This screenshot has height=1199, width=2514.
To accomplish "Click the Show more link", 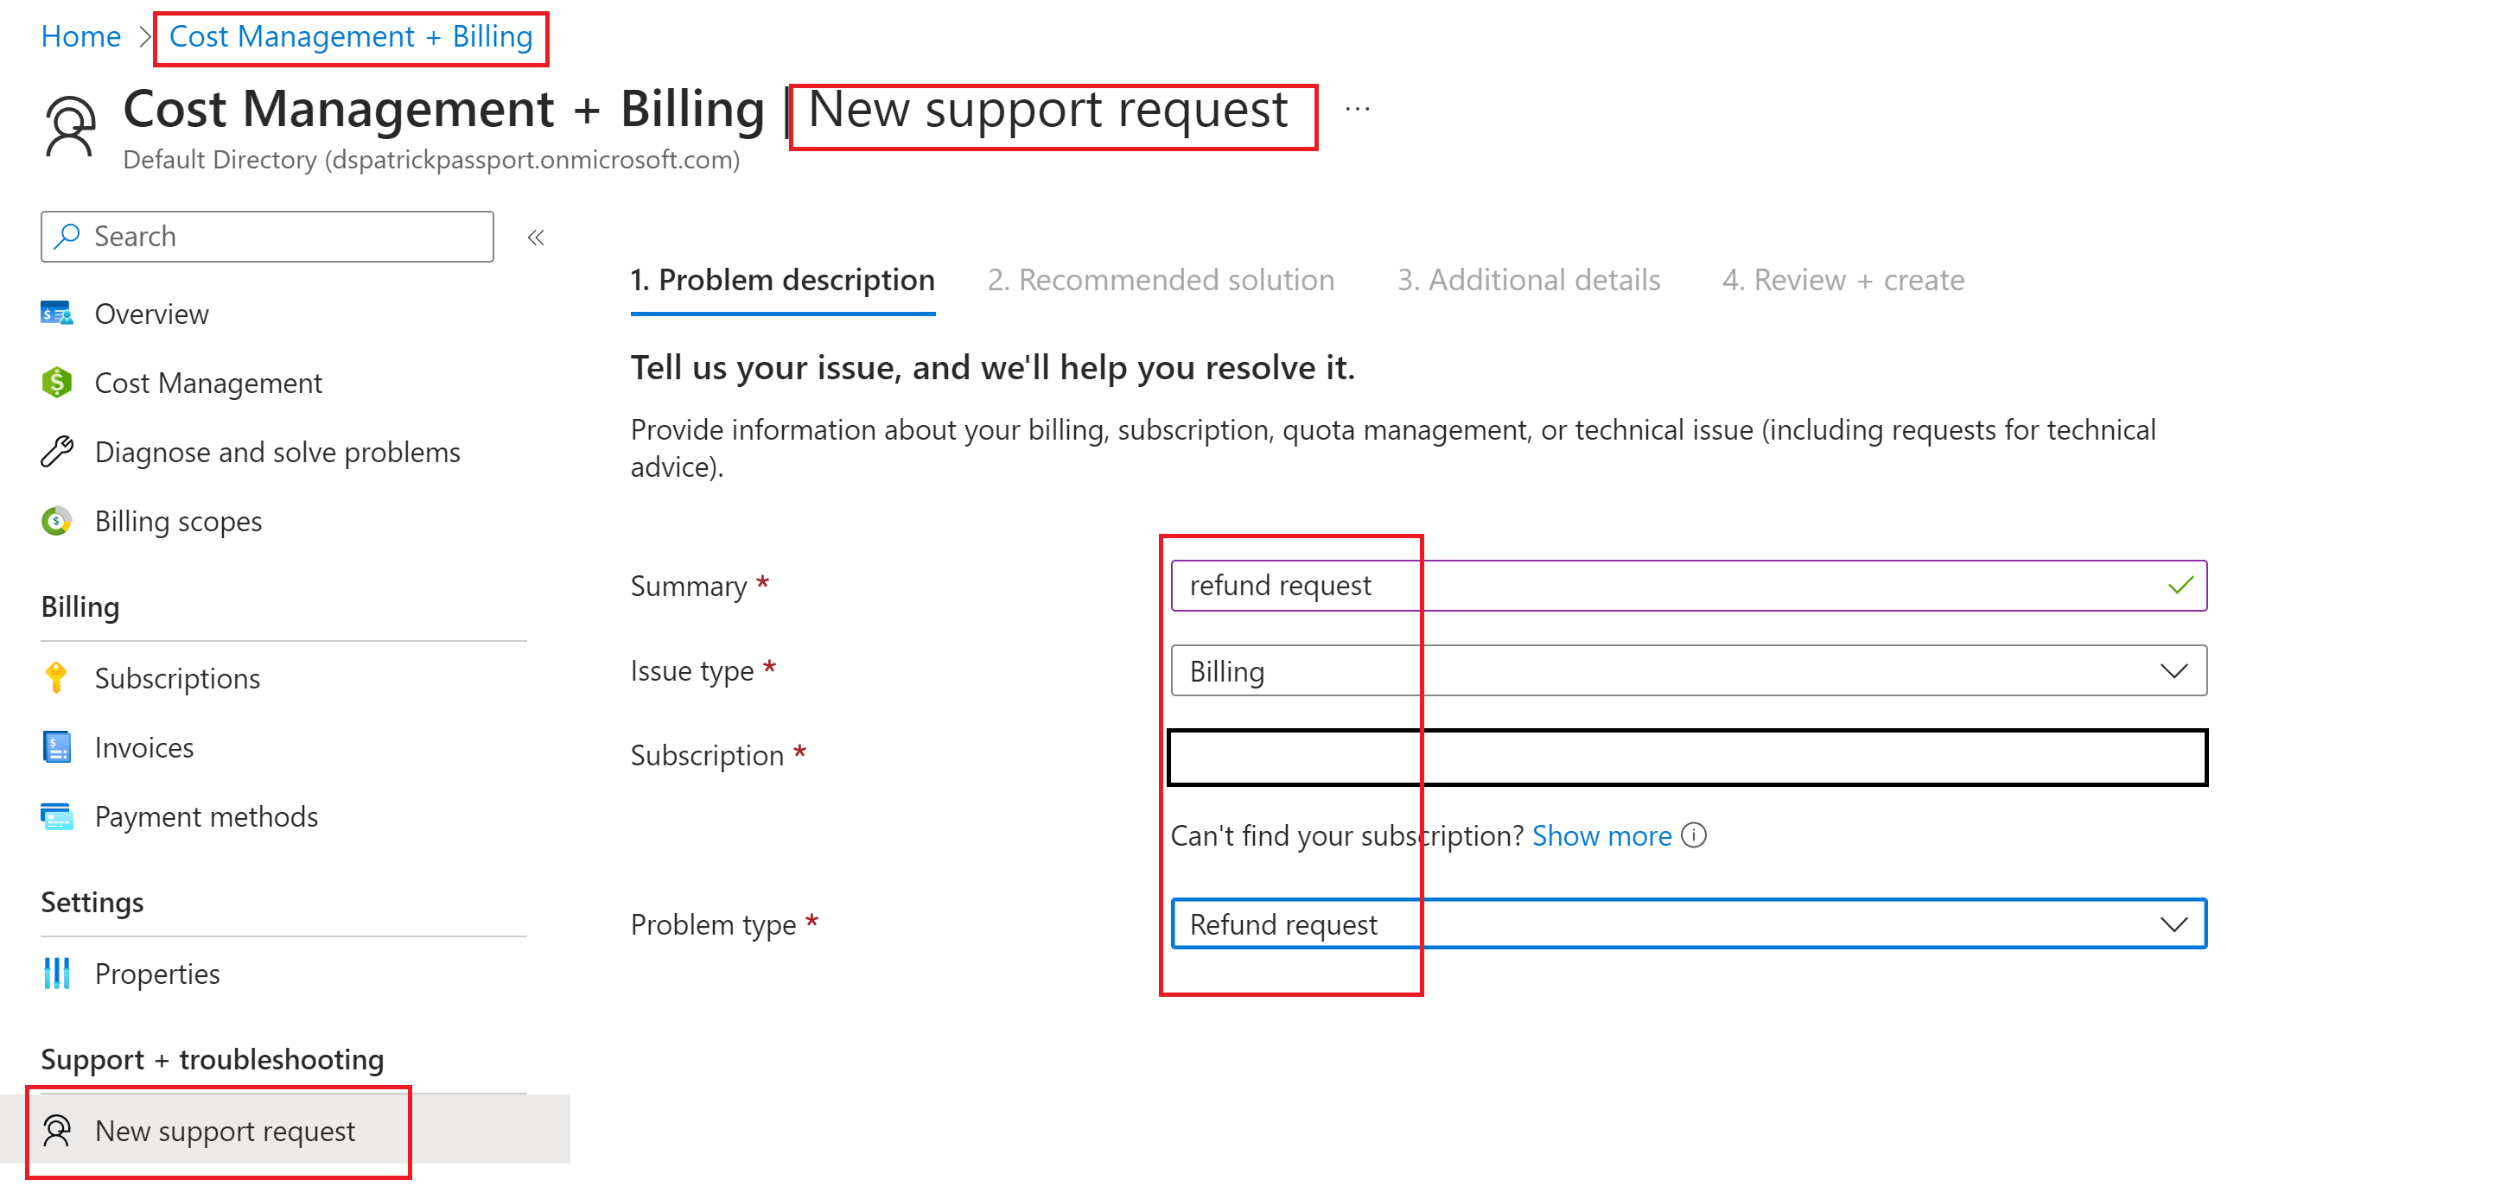I will pyautogui.click(x=1601, y=835).
